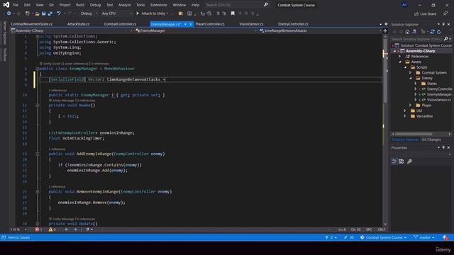Click the green Attach to Unity play button

(x=138, y=13)
